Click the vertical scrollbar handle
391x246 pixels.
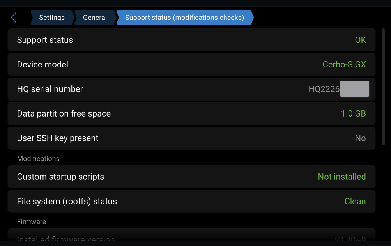(x=384, y=87)
